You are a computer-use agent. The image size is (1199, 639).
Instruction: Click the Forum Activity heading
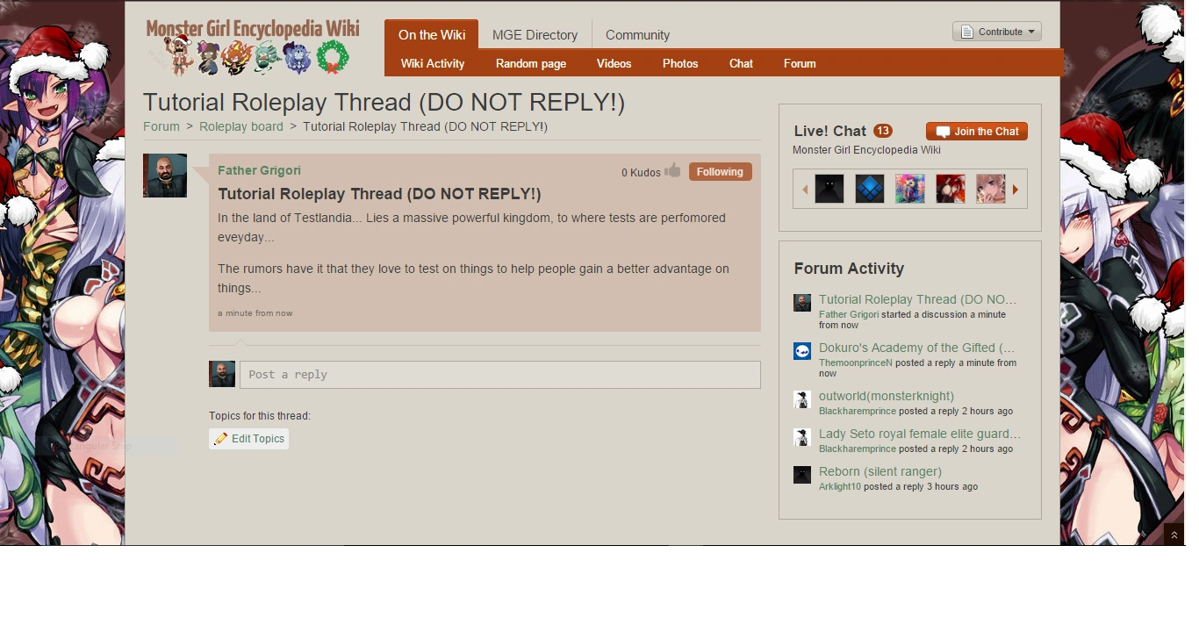click(x=849, y=269)
